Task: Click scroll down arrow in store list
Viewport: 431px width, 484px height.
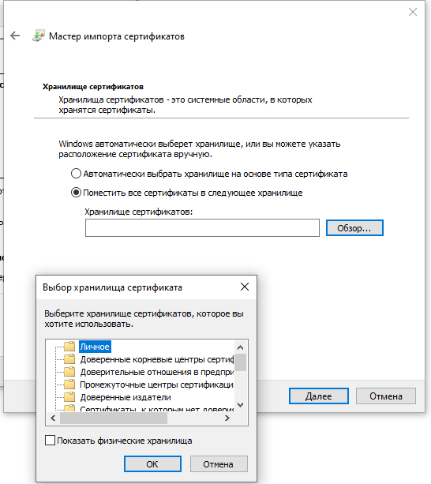Action: coord(240,405)
